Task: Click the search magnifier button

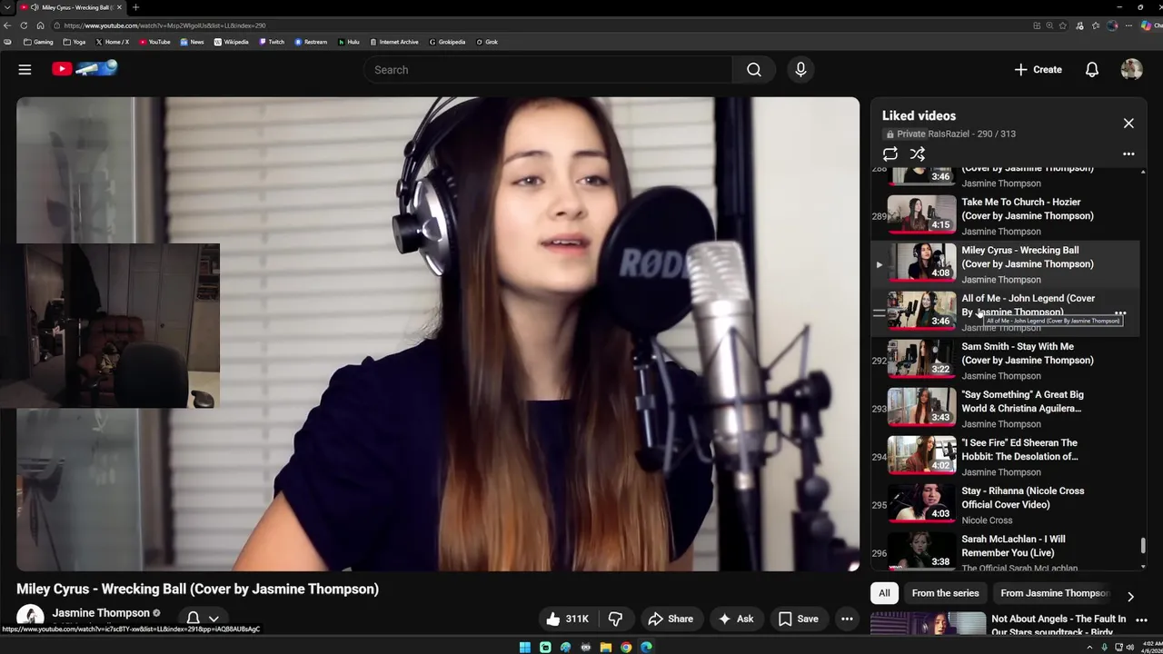Action: pos(754,69)
